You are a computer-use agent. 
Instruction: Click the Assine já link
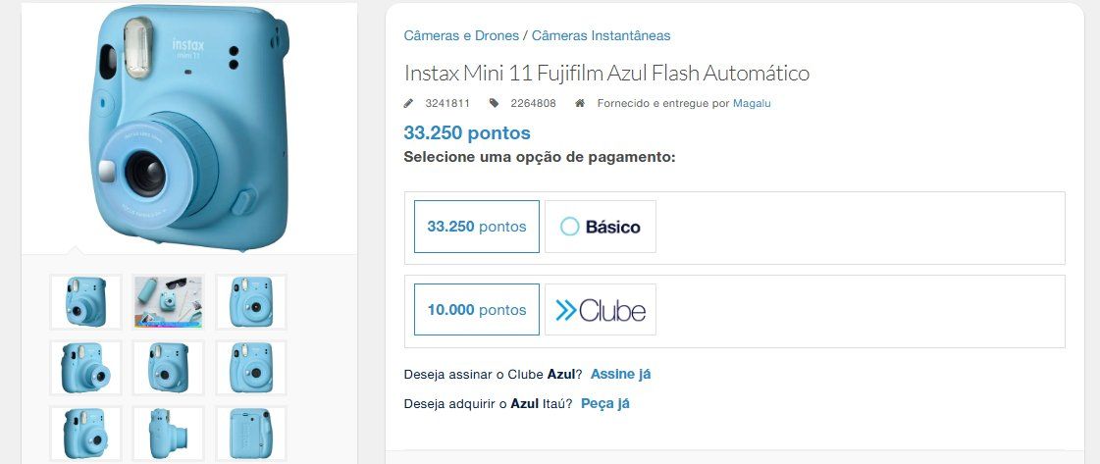(621, 375)
